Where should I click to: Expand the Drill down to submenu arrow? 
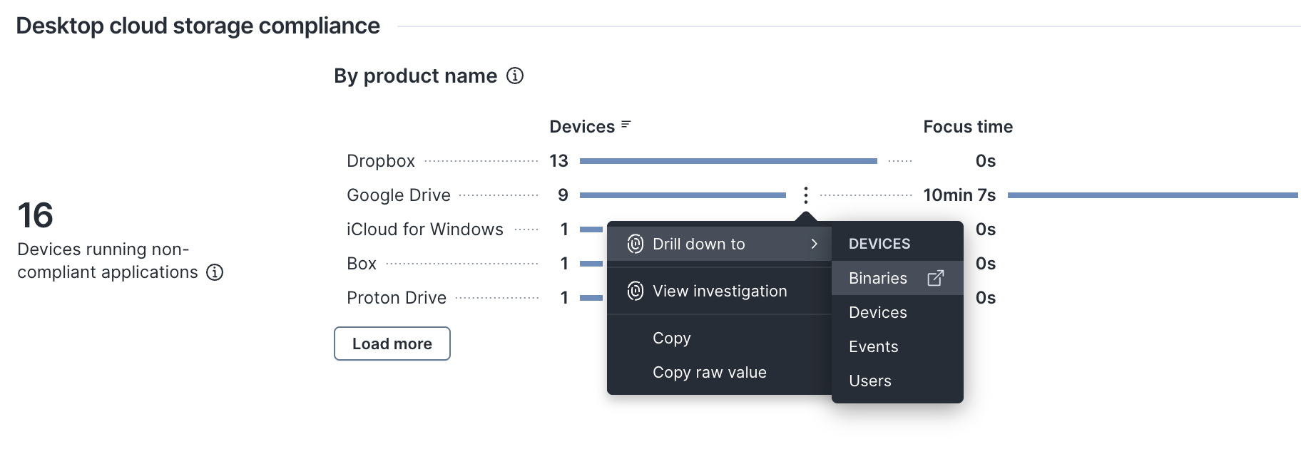[814, 244]
